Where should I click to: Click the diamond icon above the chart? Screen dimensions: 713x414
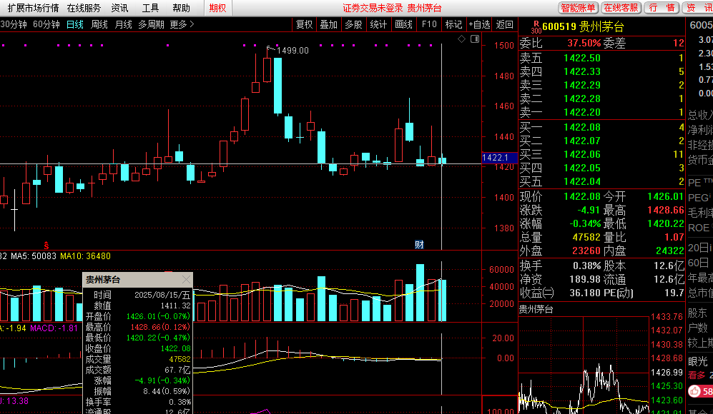461,39
